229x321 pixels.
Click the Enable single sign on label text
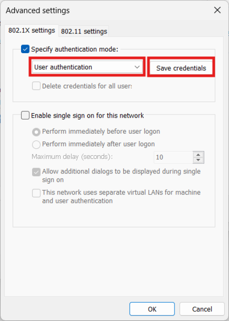click(87, 115)
